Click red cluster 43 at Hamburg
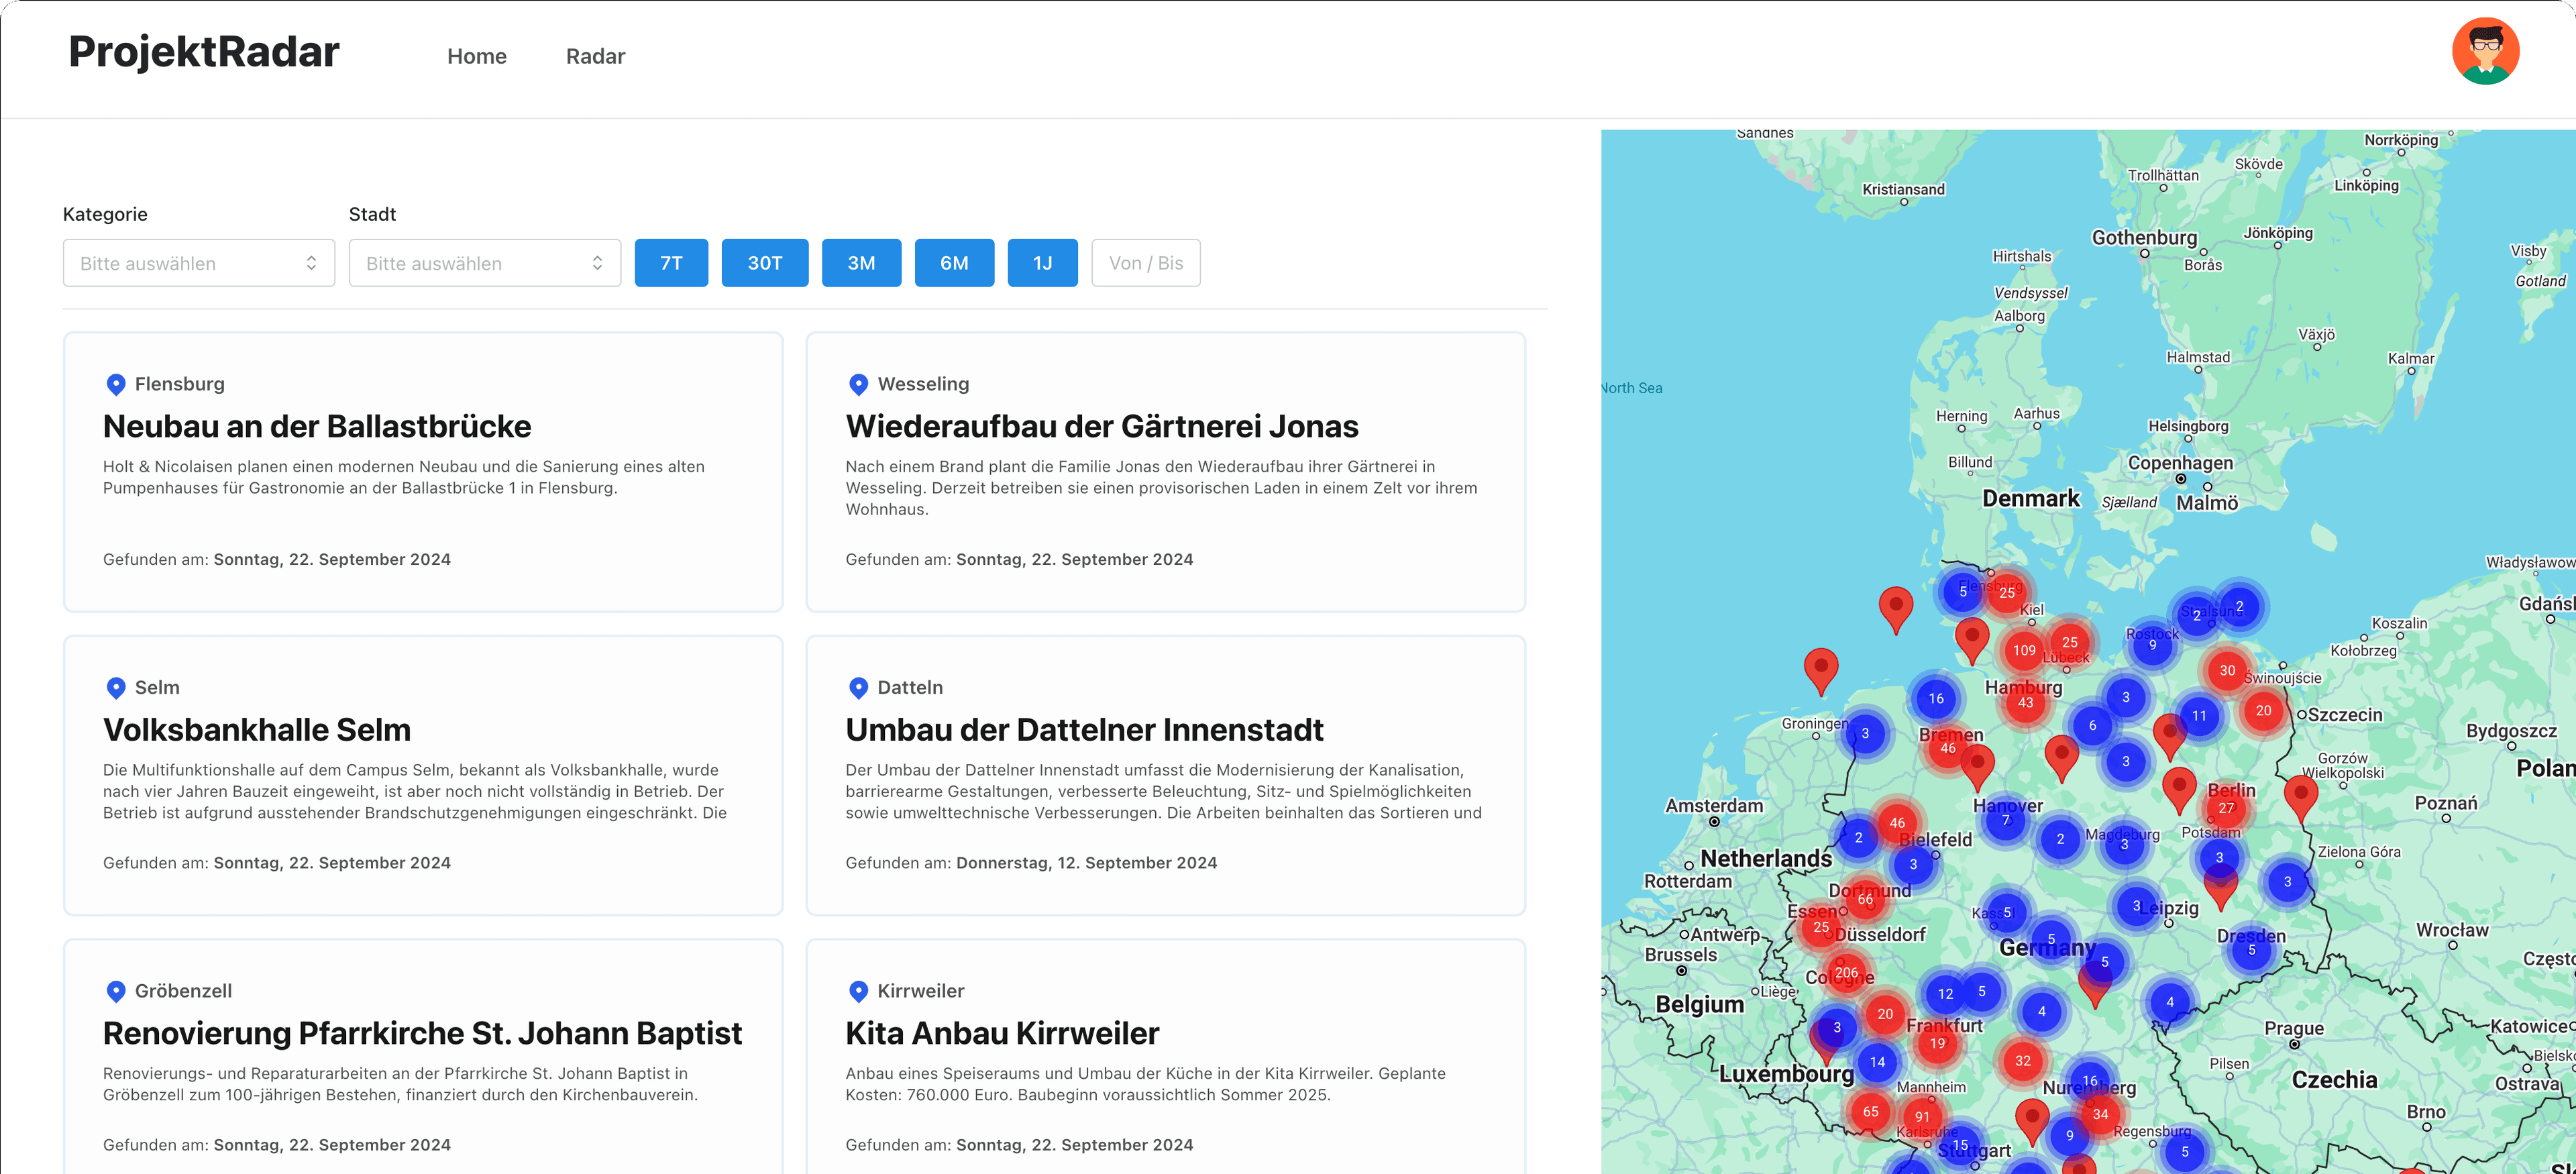 click(2025, 702)
